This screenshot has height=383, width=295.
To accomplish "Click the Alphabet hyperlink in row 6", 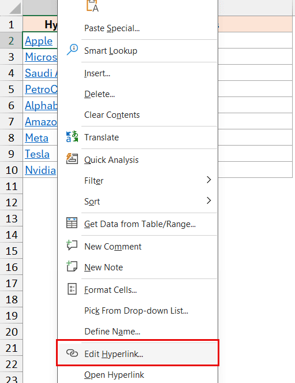I will coord(41,106).
